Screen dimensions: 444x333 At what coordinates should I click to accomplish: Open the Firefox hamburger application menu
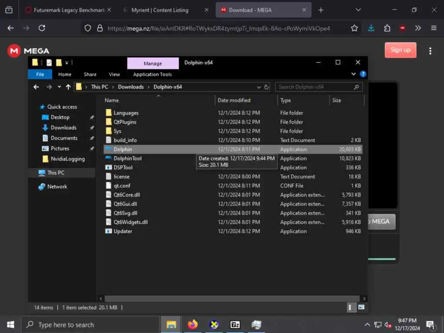[434, 28]
